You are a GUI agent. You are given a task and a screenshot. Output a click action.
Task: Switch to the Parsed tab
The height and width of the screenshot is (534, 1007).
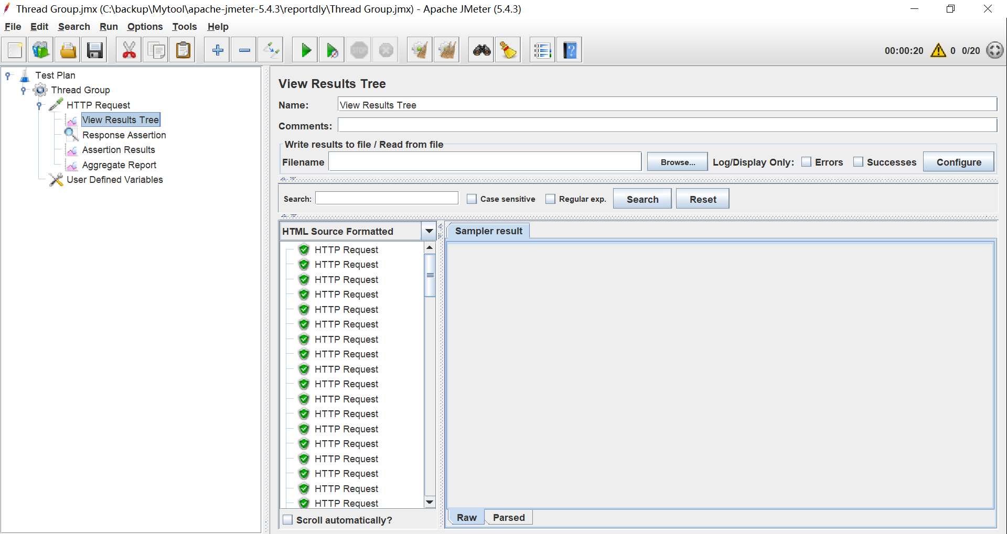click(509, 517)
